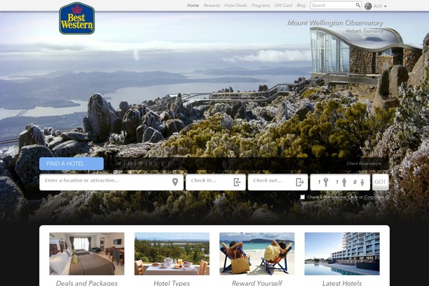Switch language to ES
The image size is (429, 286).
tap(129, 164)
